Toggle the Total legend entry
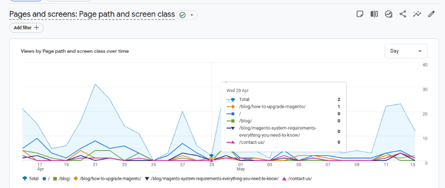The image size is (445, 188). (x=30, y=179)
